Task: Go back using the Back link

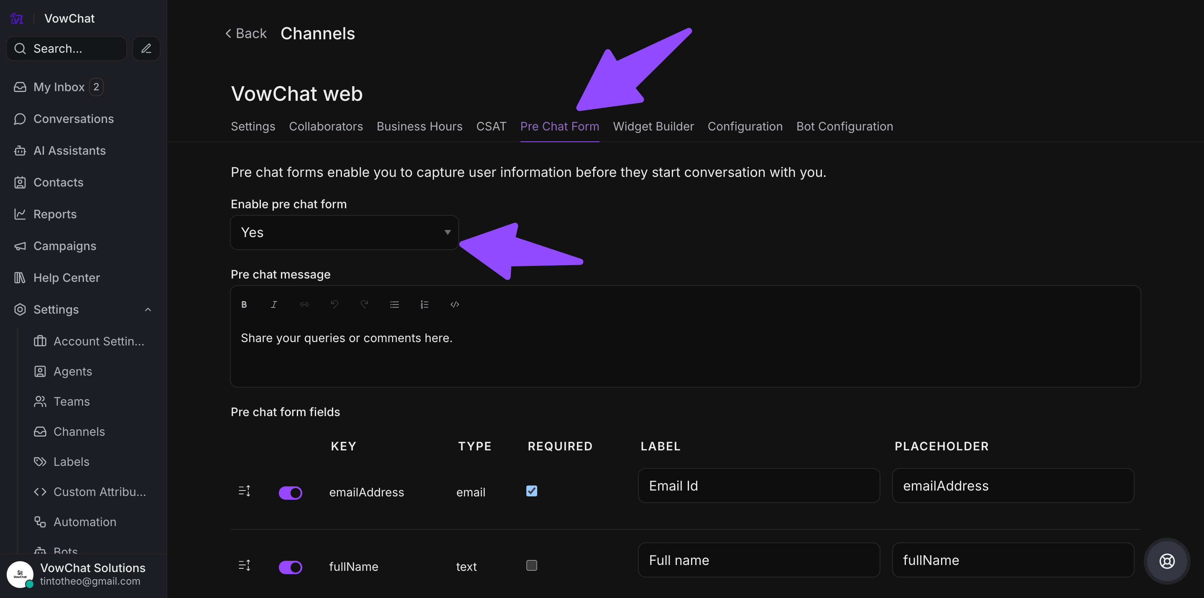Action: (x=246, y=34)
